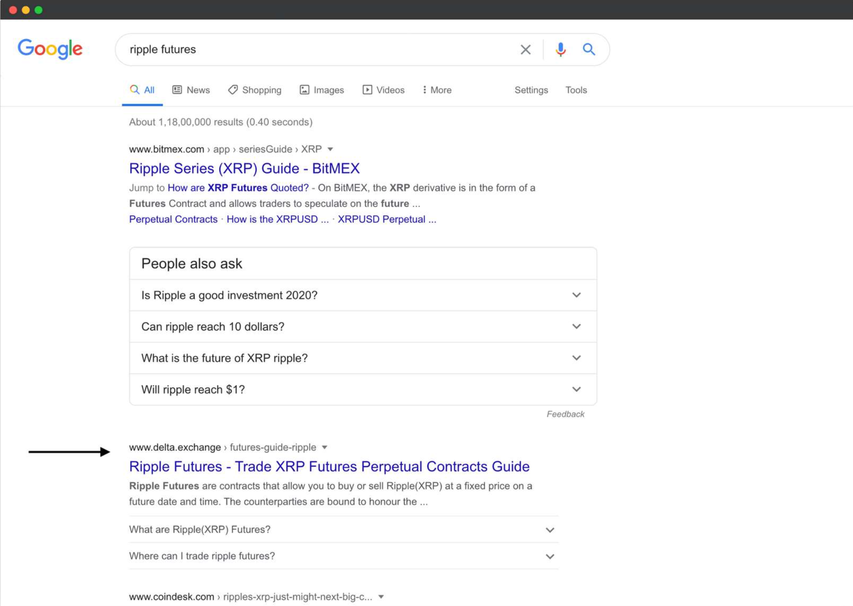Jump to 'How are XRP Futures Quoted?' link
Screen dimensions: 853x606
(238, 188)
